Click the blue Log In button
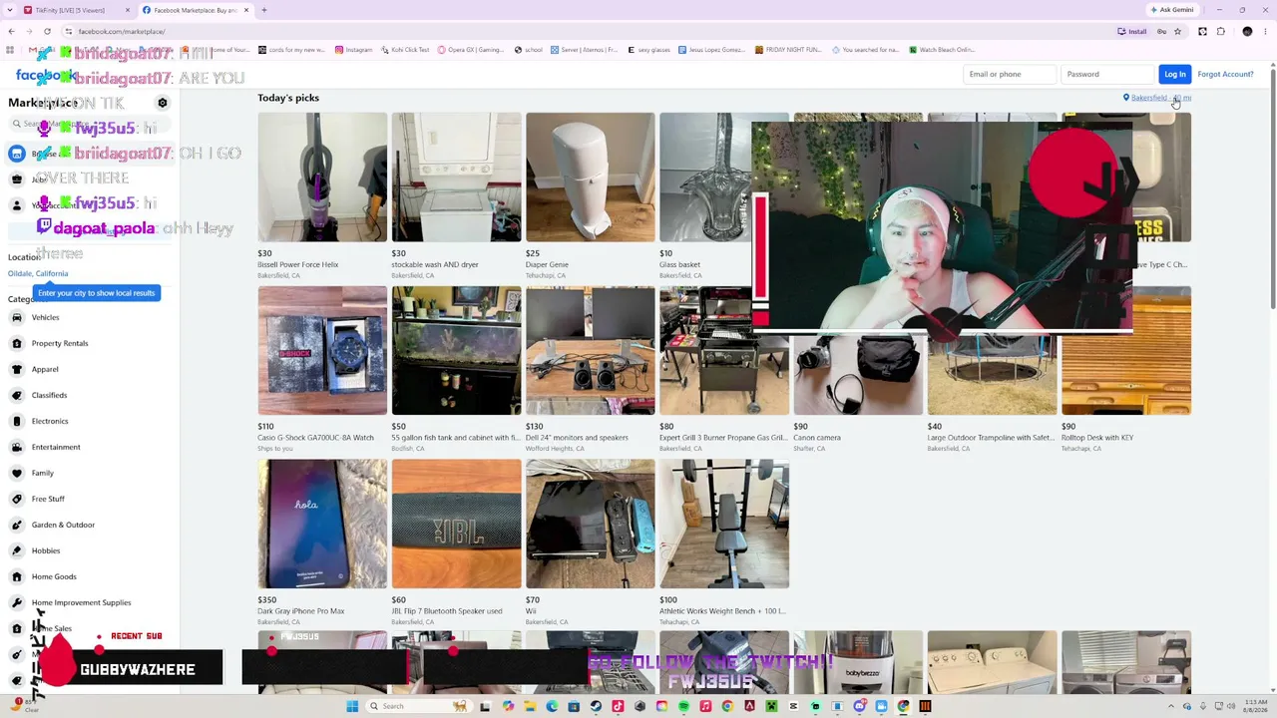 coord(1175,74)
